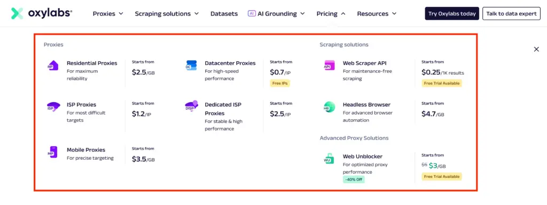Open Web Unblocker pricing link
This screenshot has height=205, width=547.
point(363,157)
